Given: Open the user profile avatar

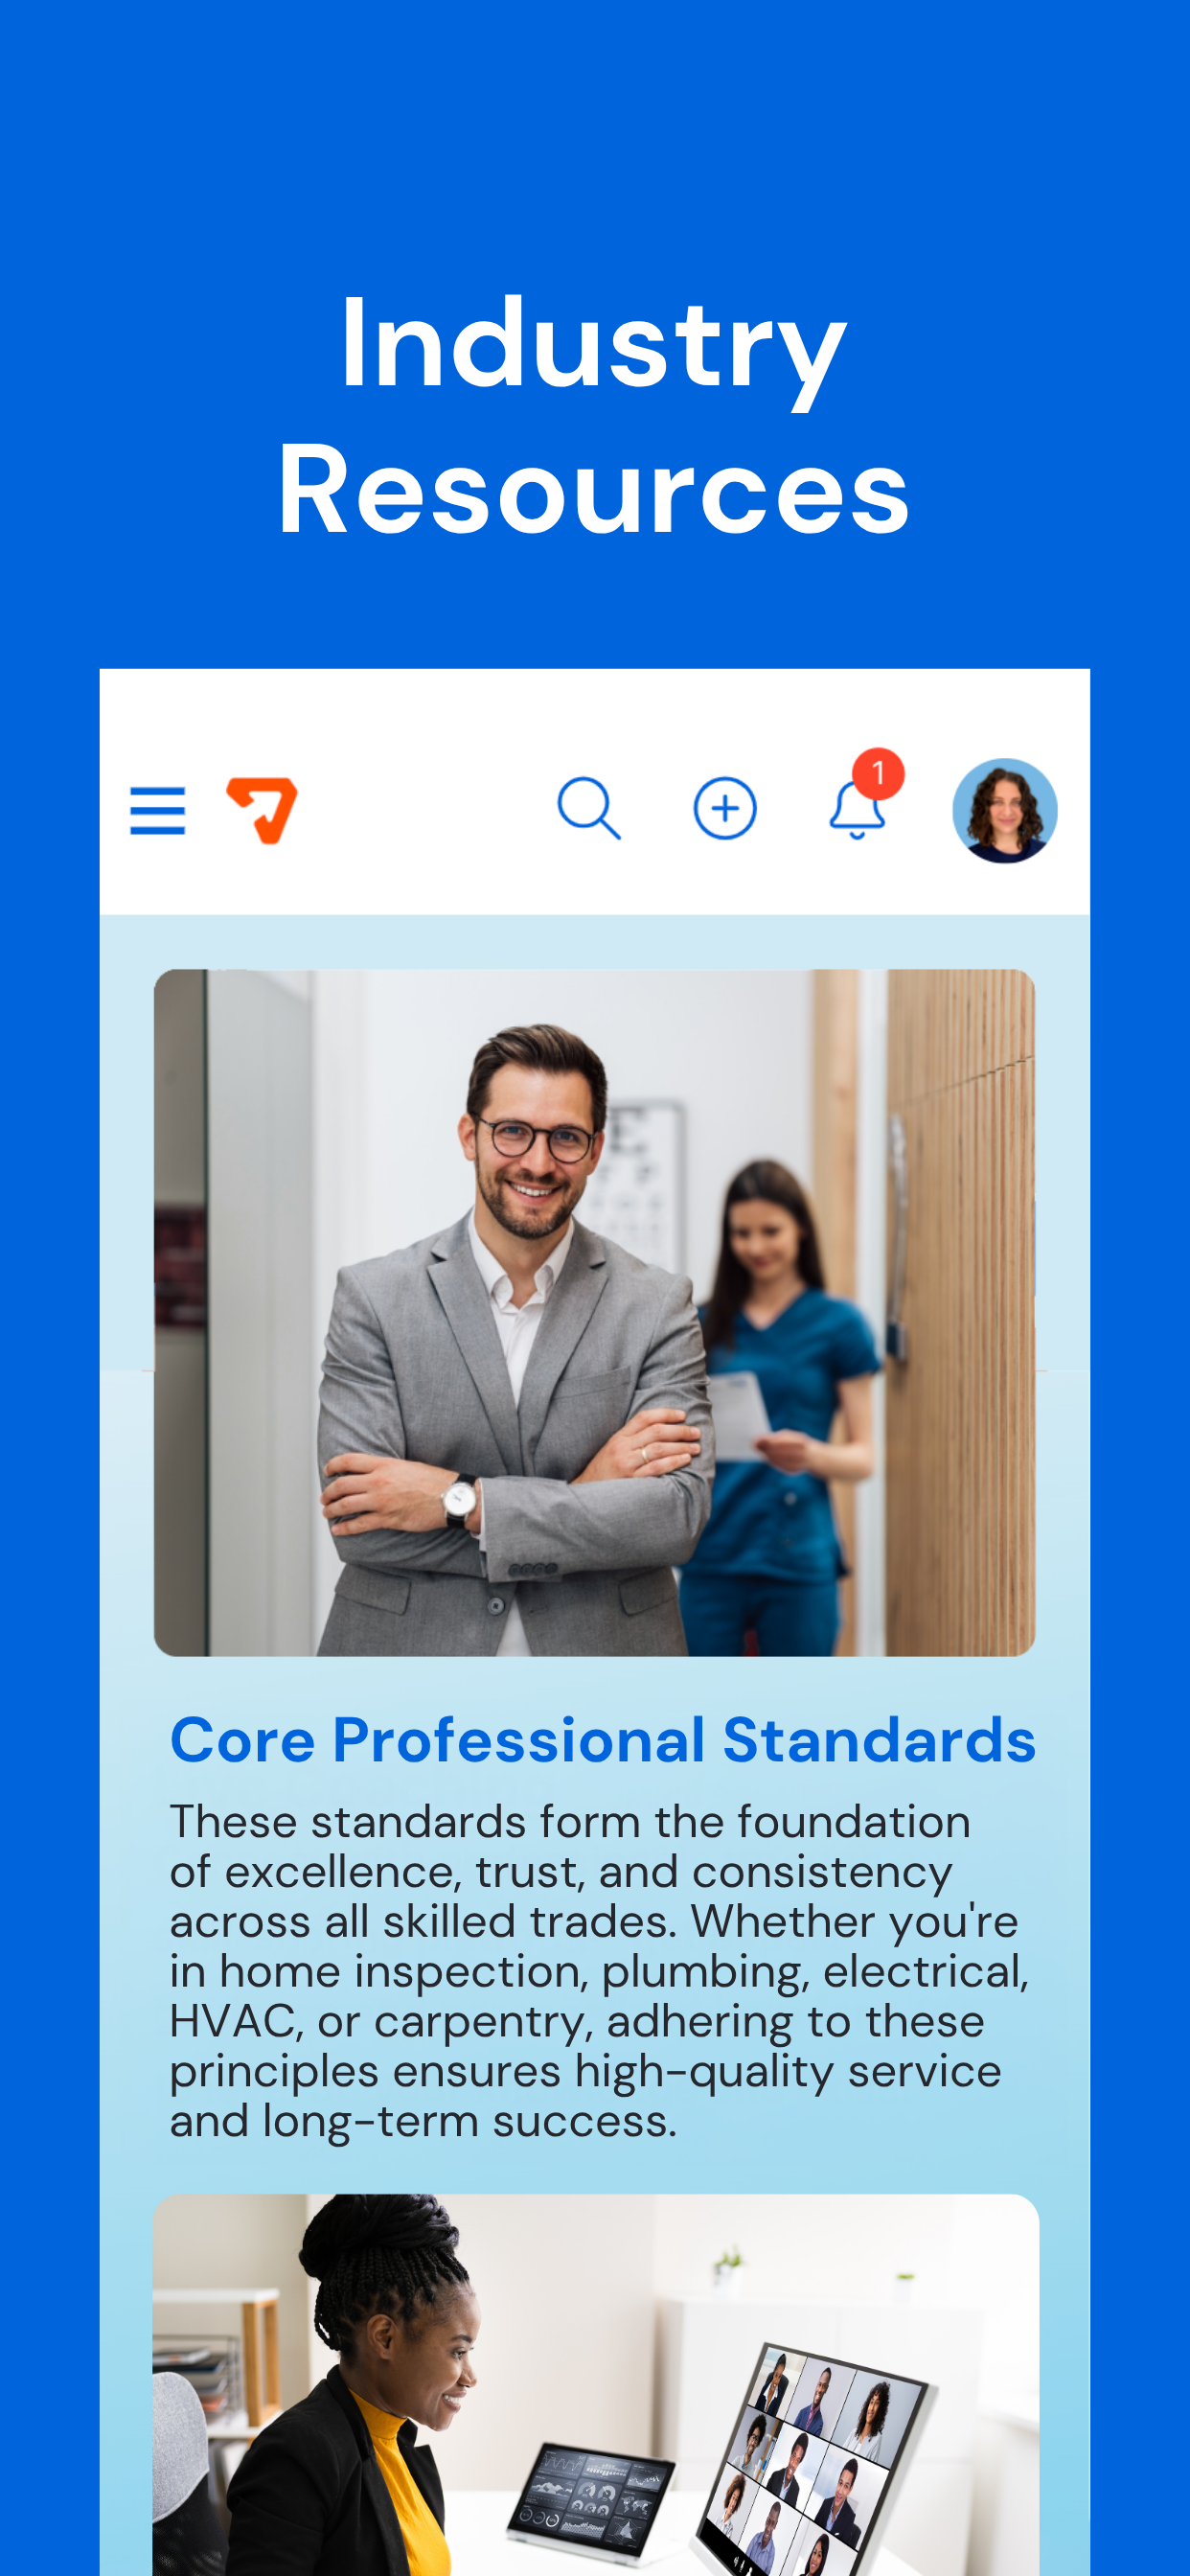Looking at the screenshot, I should (1004, 810).
